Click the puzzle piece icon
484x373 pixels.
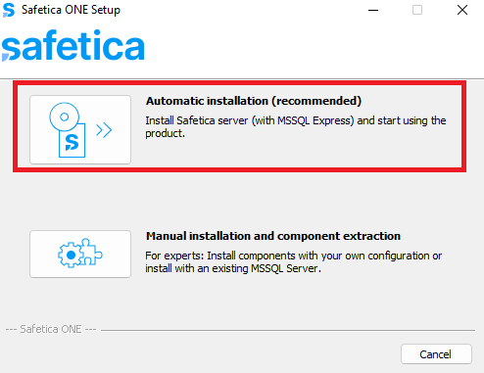coord(89,252)
